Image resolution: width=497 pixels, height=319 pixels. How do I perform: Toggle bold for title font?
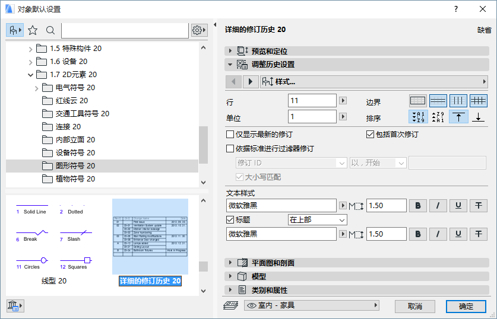[x=418, y=234]
